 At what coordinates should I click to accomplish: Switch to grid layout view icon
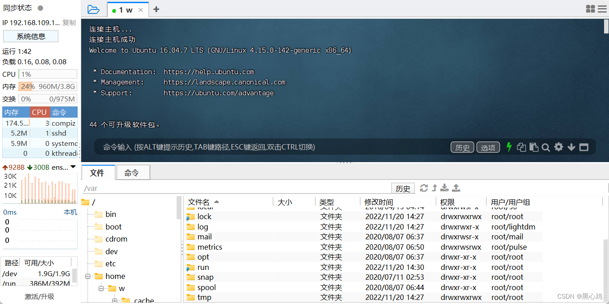click(x=591, y=9)
